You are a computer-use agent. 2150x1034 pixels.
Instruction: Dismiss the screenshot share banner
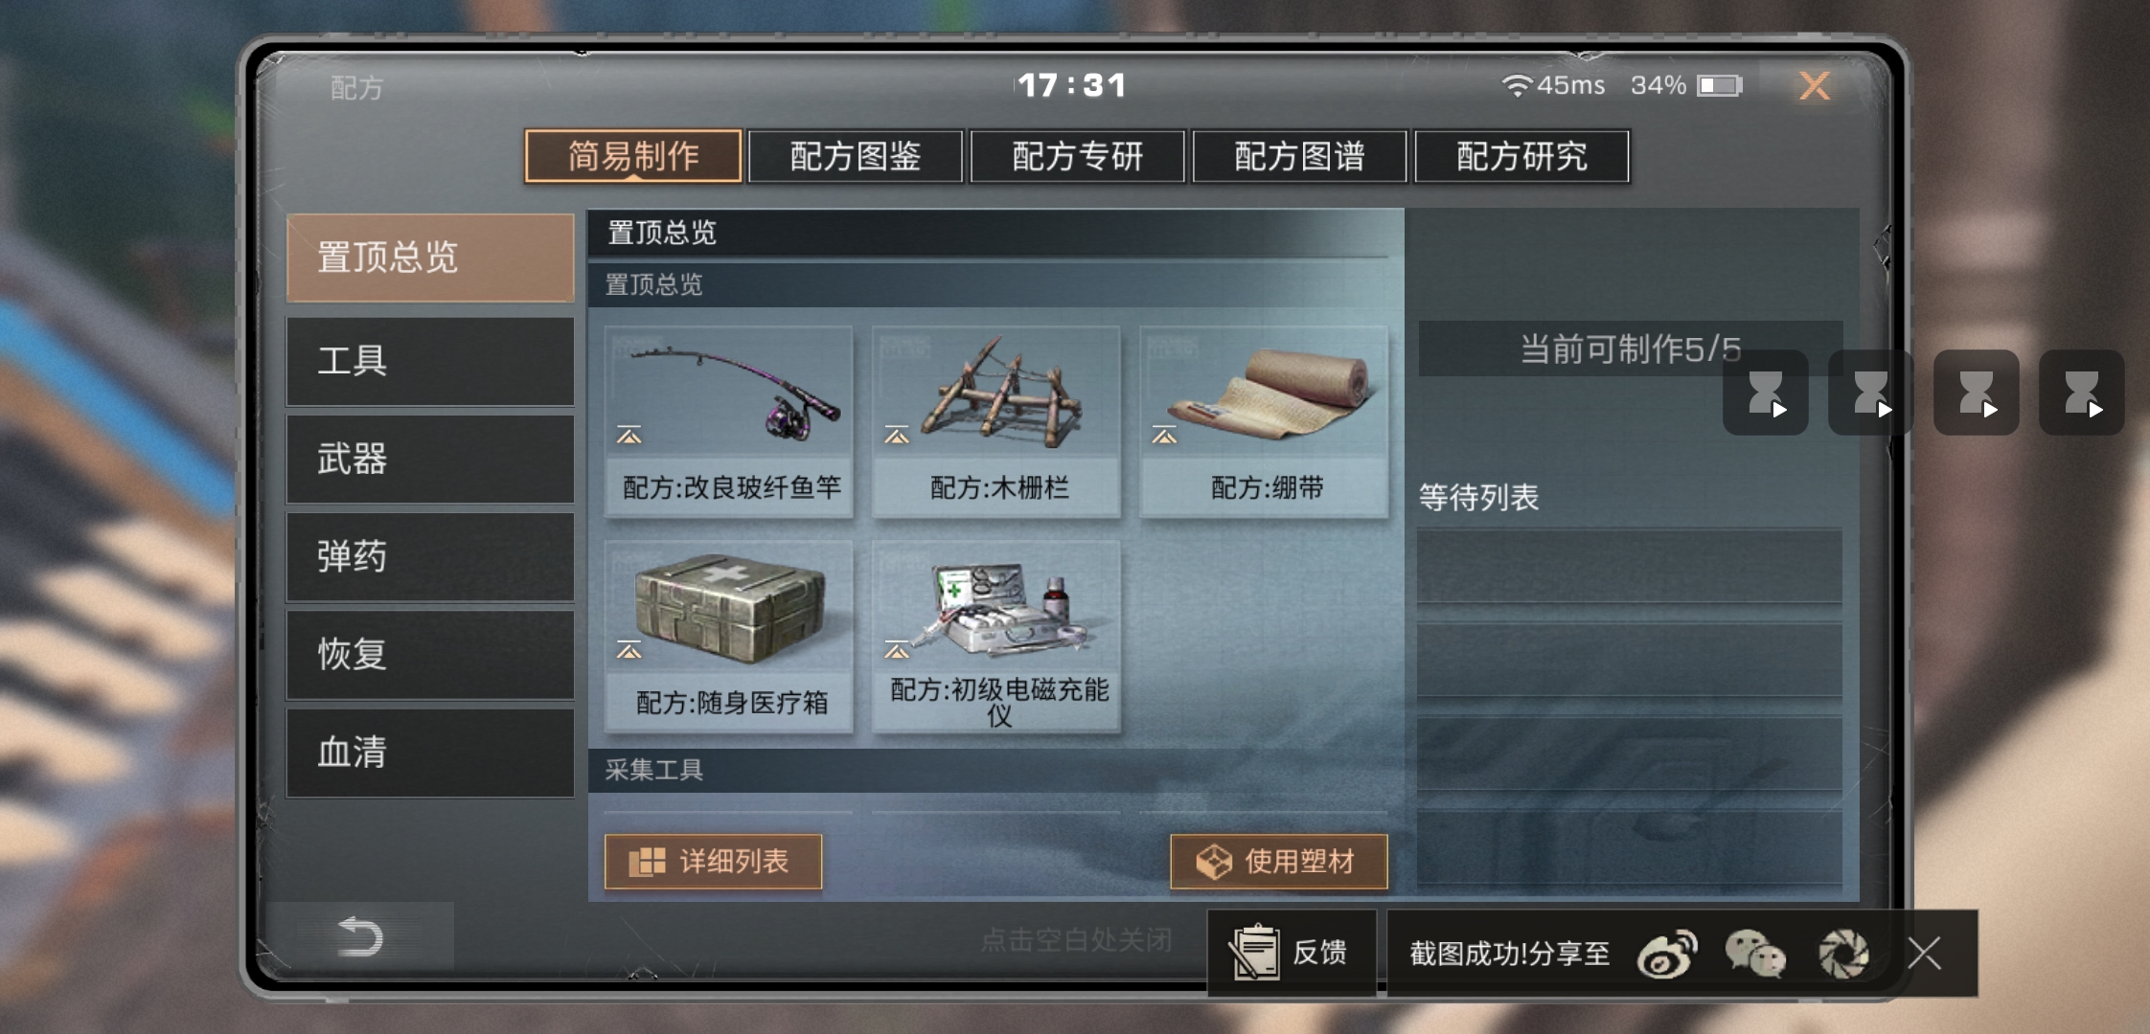[1924, 954]
